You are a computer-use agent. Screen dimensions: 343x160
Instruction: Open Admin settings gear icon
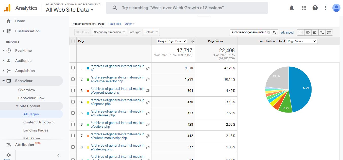coord(9,155)
